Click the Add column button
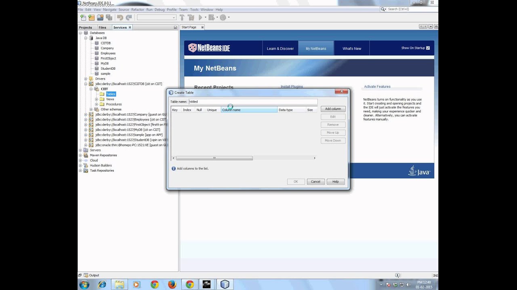 (x=333, y=109)
